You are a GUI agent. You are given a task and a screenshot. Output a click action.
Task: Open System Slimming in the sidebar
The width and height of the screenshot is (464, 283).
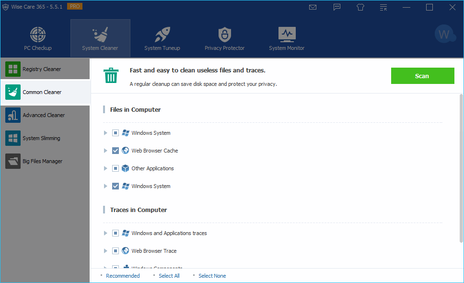45,138
